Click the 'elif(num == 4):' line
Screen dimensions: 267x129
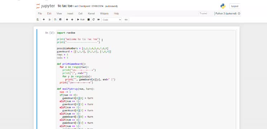click(x=70, y=120)
